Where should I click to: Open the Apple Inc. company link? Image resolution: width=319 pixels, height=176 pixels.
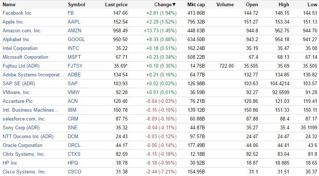pyautogui.click(x=13, y=22)
